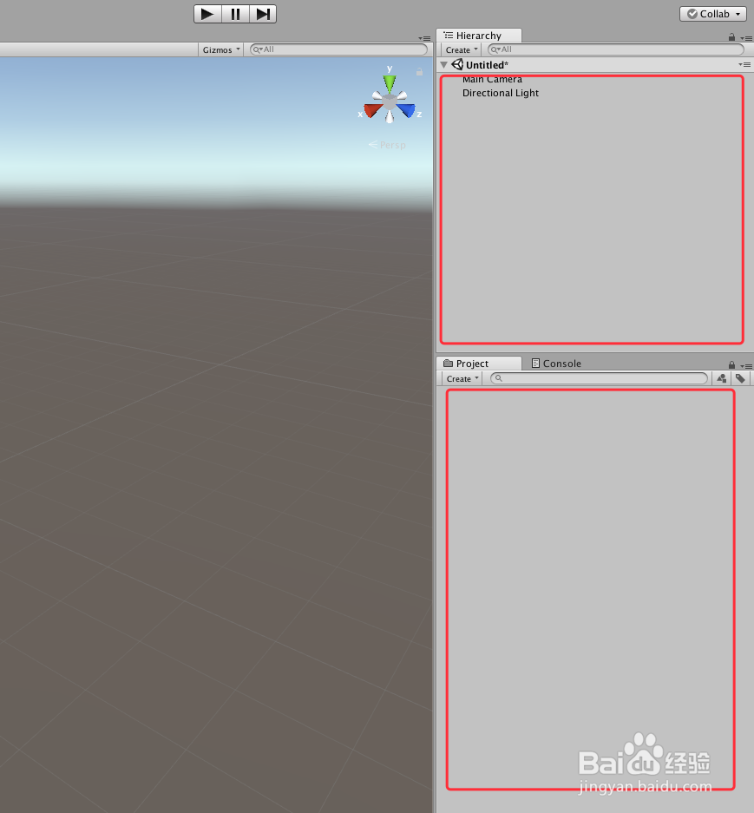
Task: Click the label filter icon in Project toolbar
Action: pos(740,378)
